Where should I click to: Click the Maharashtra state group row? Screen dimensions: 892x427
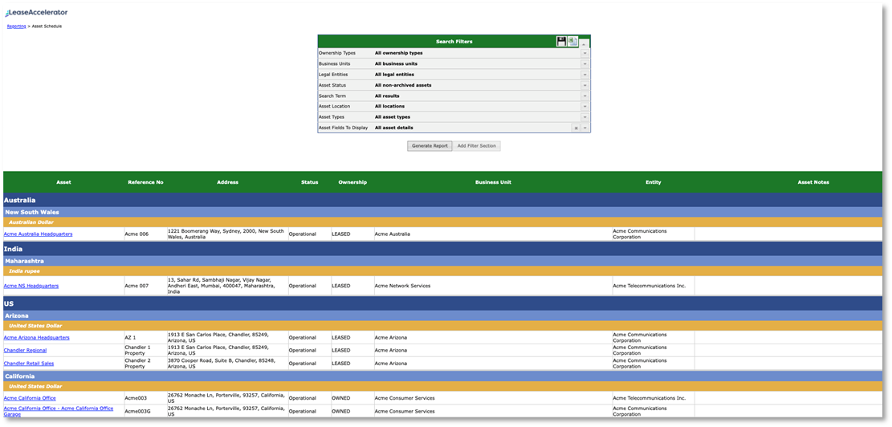click(442, 261)
